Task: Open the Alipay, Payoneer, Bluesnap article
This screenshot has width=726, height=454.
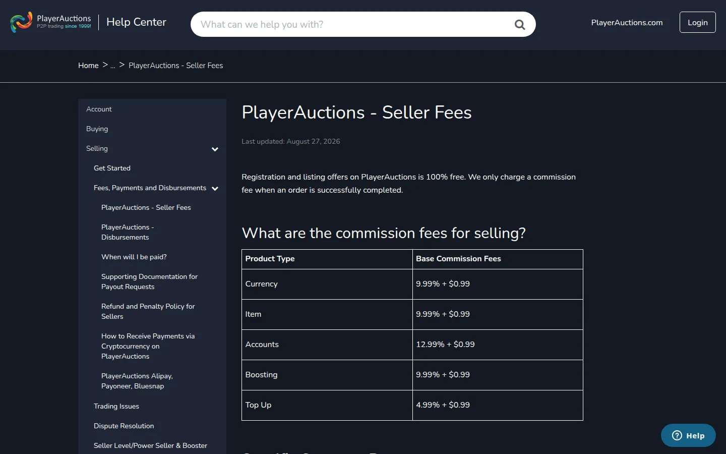Action: 137,381
